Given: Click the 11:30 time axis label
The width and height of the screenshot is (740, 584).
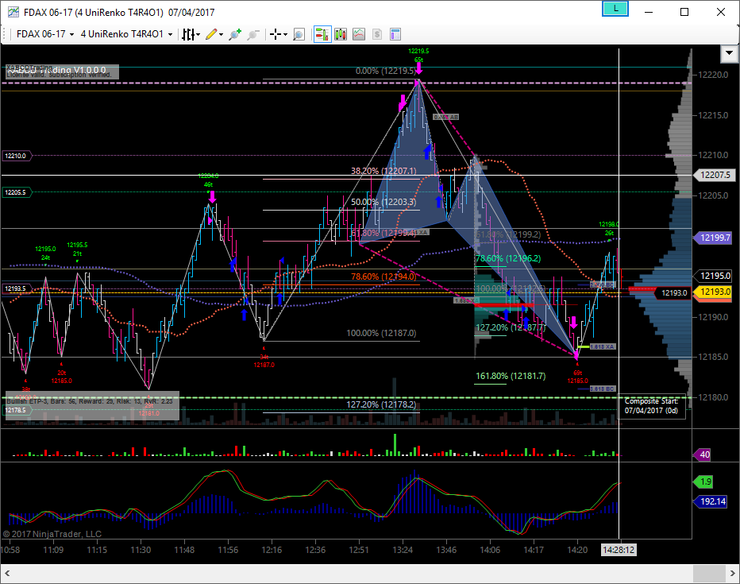Looking at the screenshot, I should click(x=141, y=550).
